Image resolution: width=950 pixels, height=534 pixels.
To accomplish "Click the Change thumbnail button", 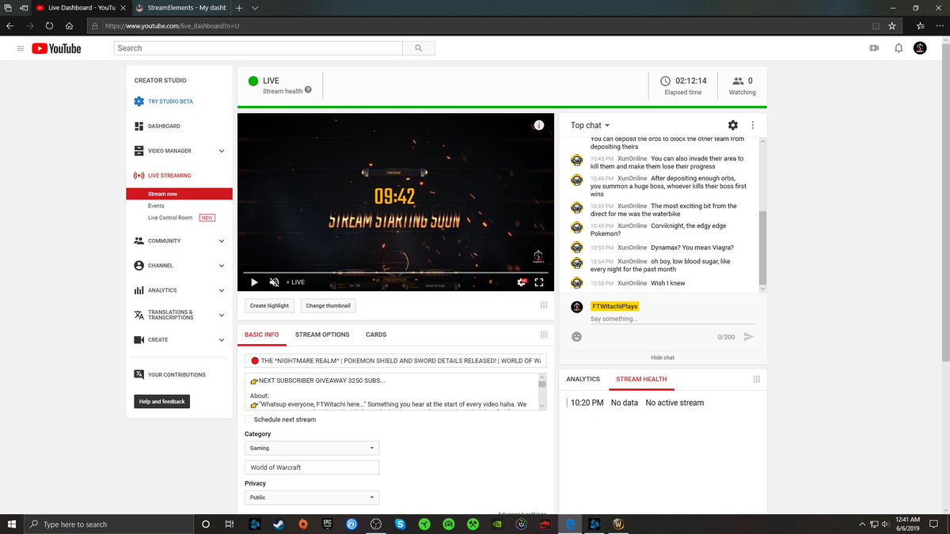I will [x=328, y=305].
